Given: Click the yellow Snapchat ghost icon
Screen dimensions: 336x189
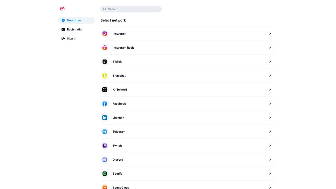Looking at the screenshot, I should (104, 76).
